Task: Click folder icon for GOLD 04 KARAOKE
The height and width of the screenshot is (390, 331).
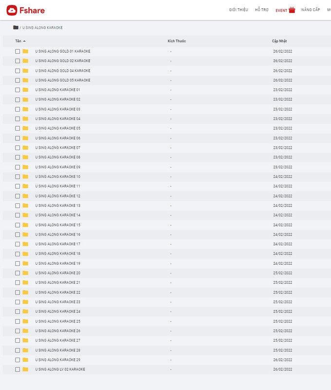Action: [x=25, y=71]
